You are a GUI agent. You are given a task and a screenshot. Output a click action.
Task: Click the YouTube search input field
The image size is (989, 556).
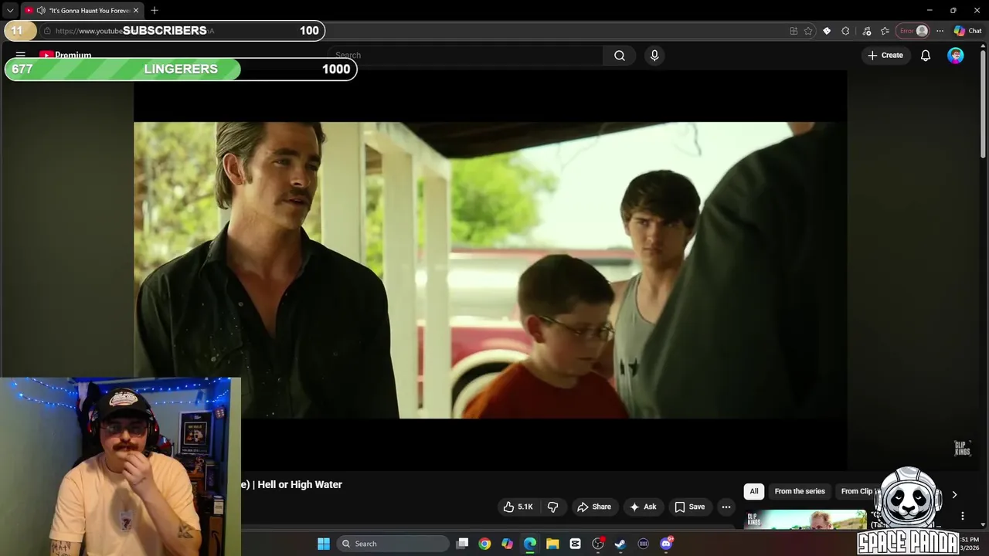467,55
